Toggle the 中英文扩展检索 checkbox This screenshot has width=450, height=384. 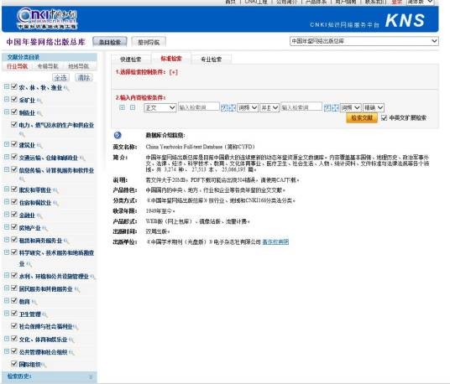(384, 117)
